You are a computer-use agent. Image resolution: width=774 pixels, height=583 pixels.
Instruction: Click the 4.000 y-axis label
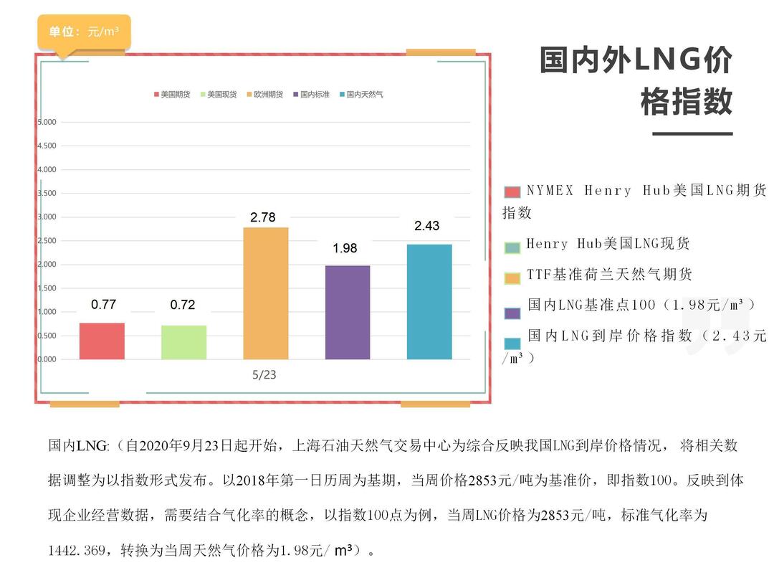pos(47,169)
